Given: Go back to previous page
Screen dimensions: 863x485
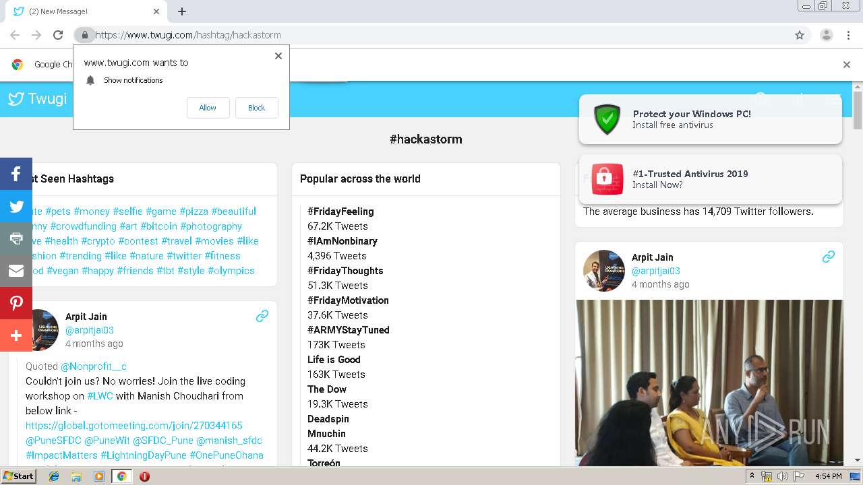Looking at the screenshot, I should (x=15, y=35).
